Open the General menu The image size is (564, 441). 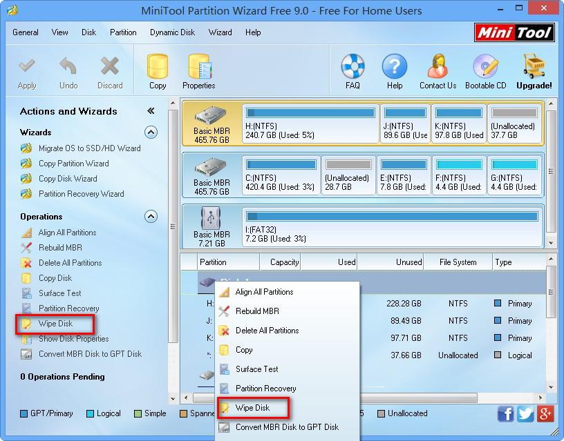pos(25,32)
